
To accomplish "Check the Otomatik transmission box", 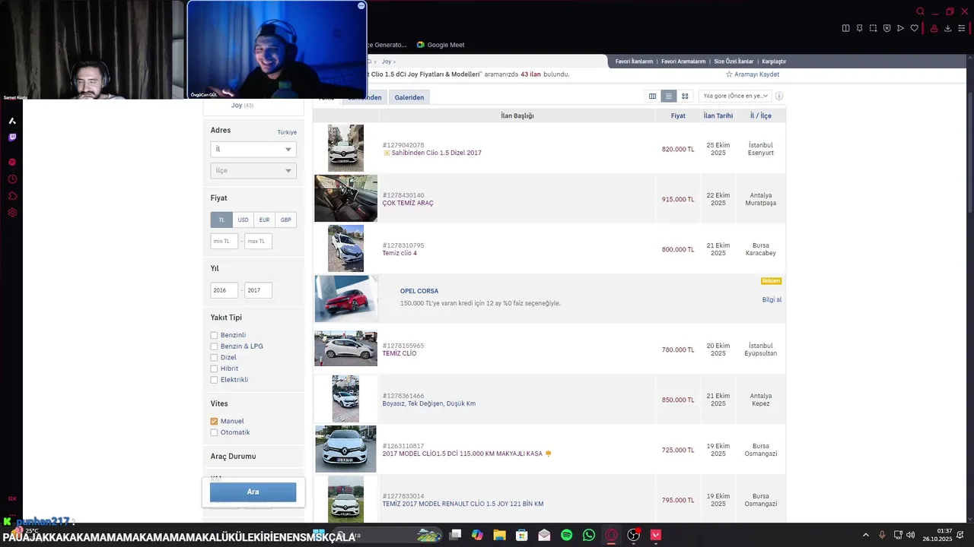I will tap(214, 432).
